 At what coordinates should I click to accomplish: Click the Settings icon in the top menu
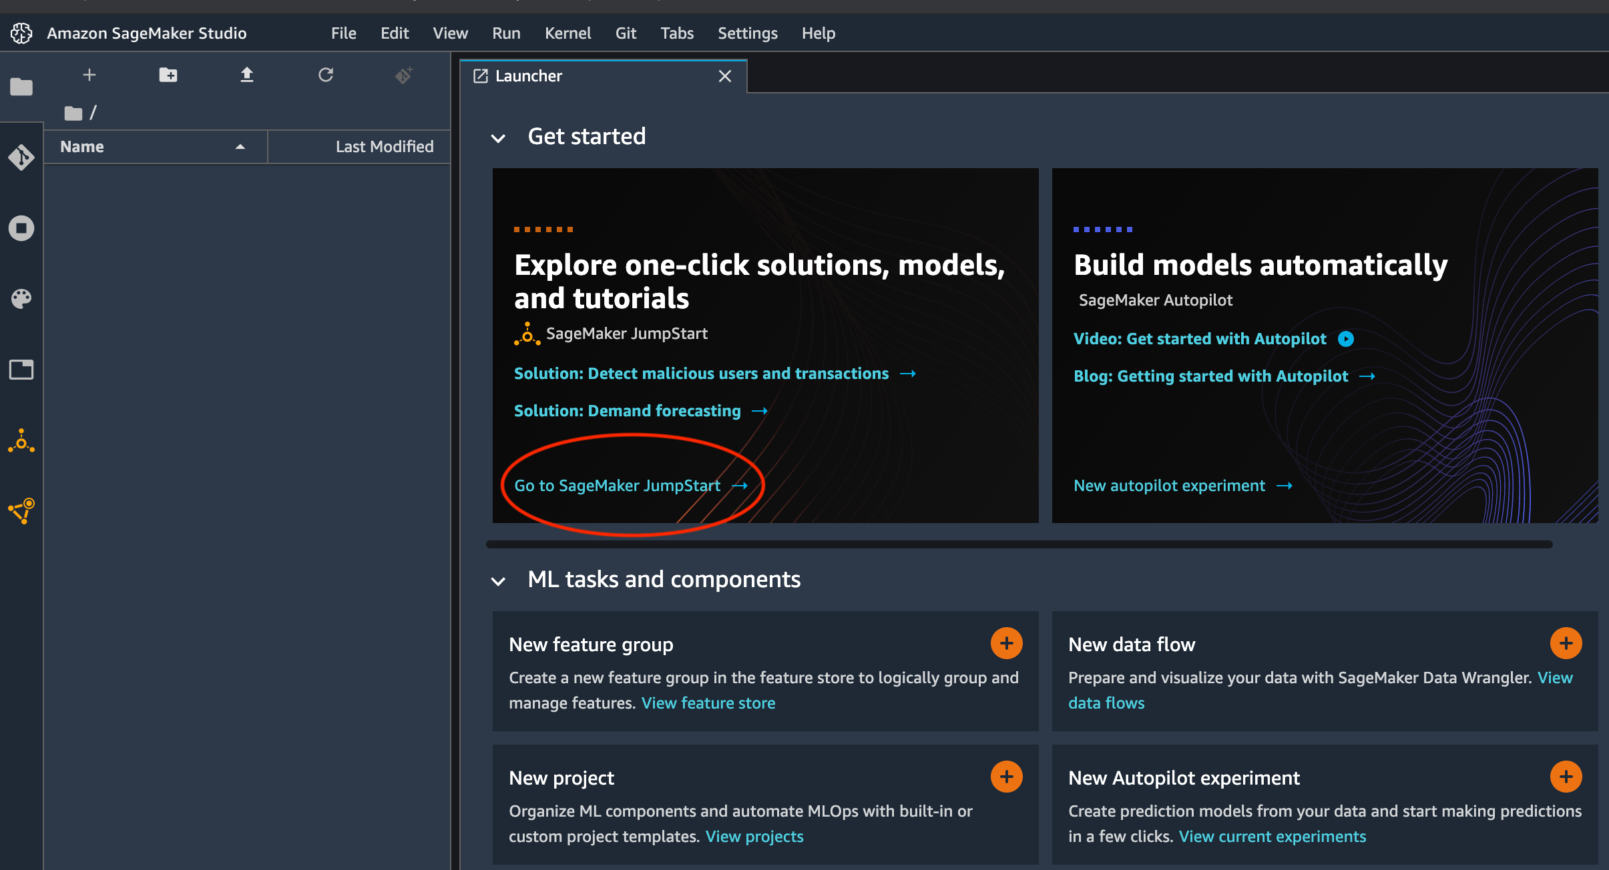tap(748, 32)
